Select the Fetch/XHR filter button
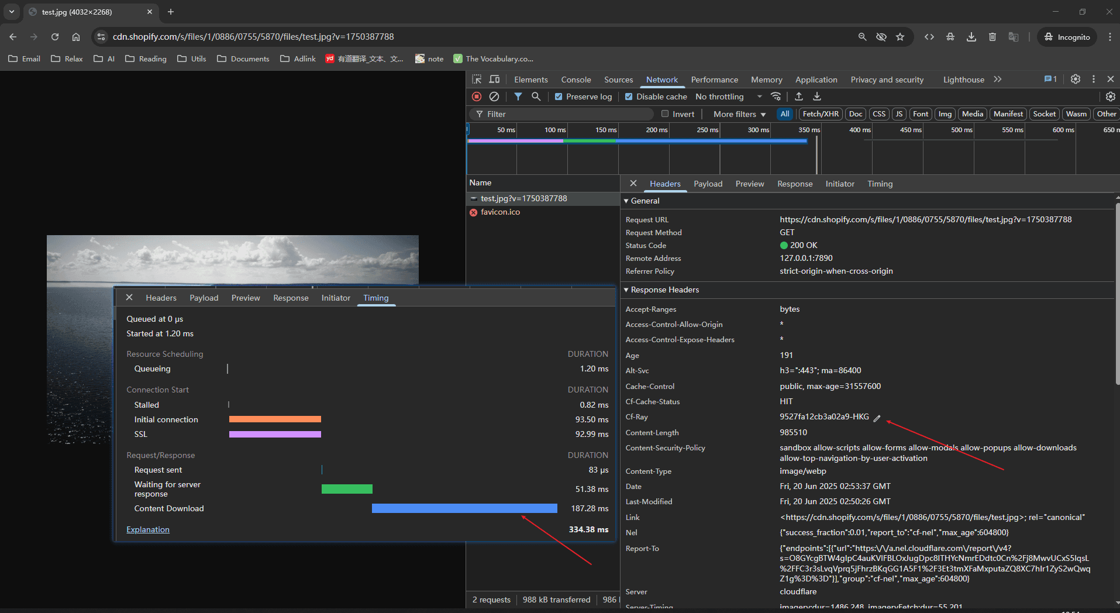 click(x=820, y=115)
